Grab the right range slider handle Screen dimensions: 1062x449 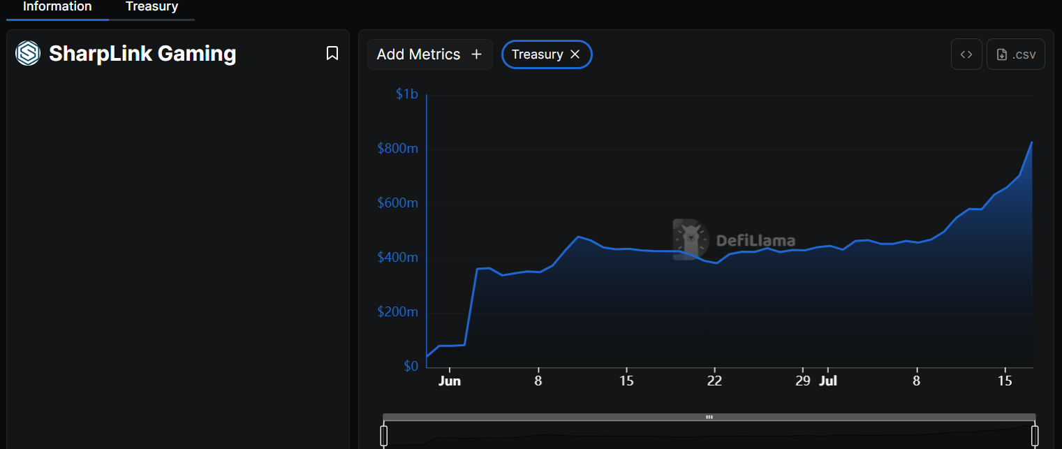pos(1035,436)
